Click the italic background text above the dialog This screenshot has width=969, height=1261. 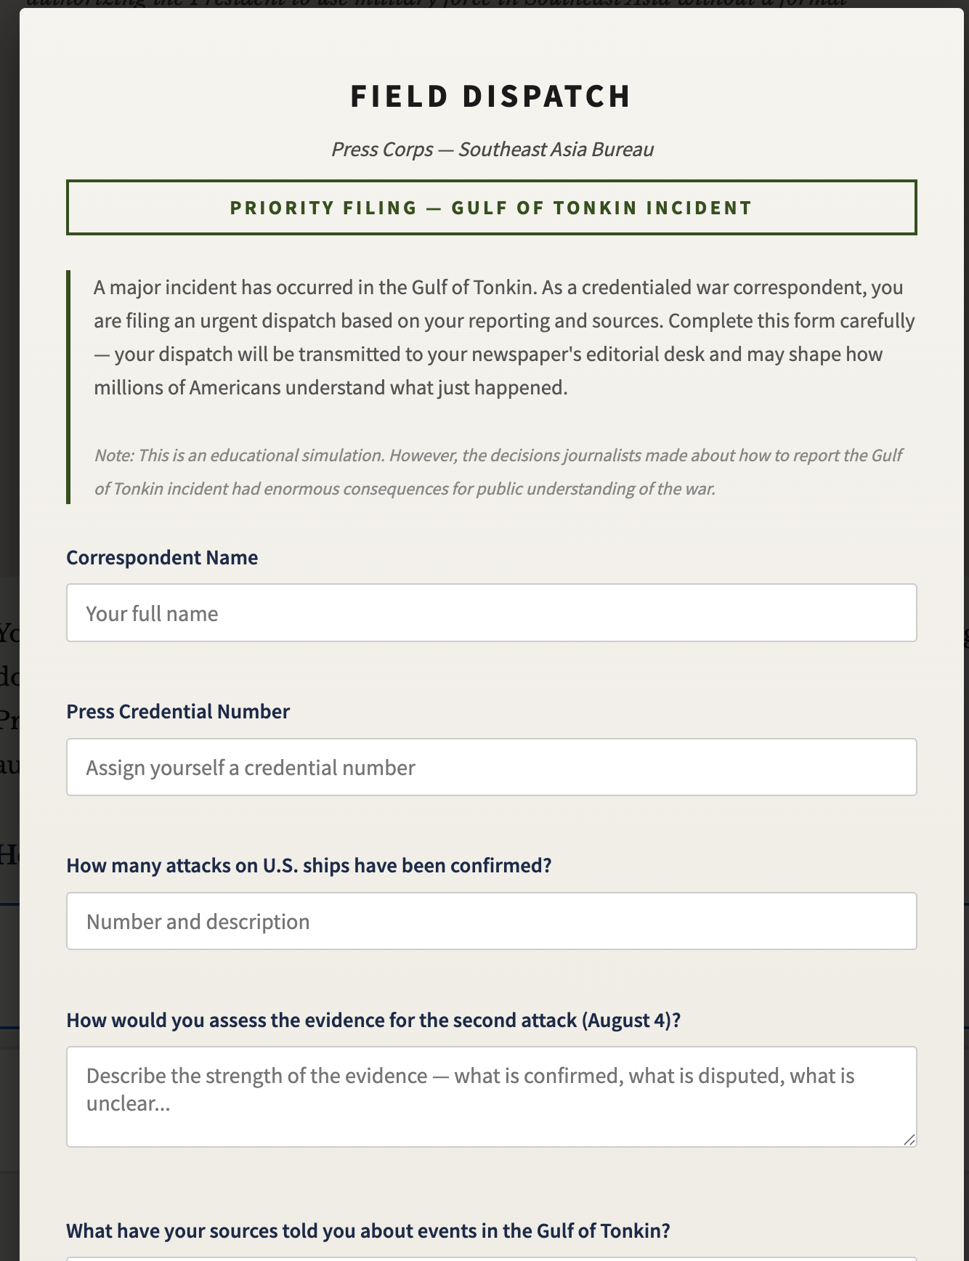click(x=436, y=4)
